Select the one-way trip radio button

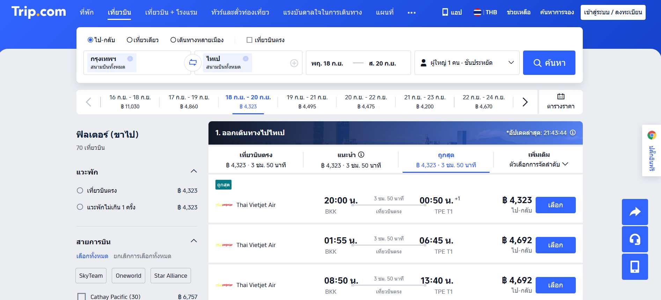(130, 40)
